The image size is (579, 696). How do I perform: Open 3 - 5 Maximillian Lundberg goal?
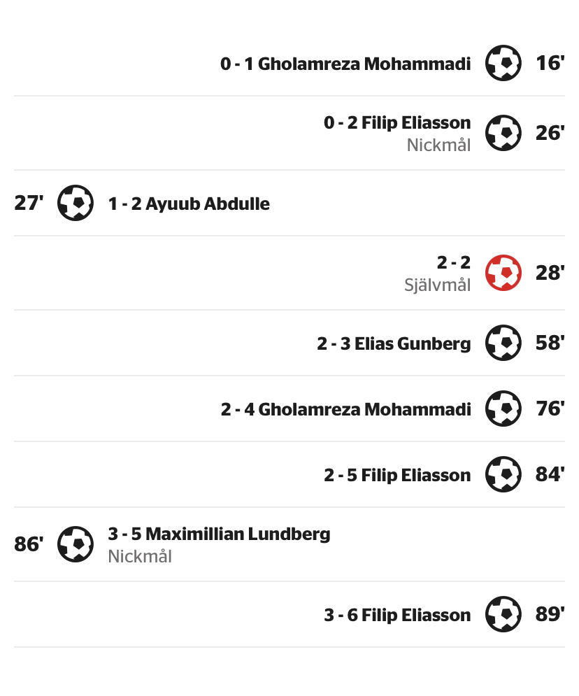click(x=219, y=534)
